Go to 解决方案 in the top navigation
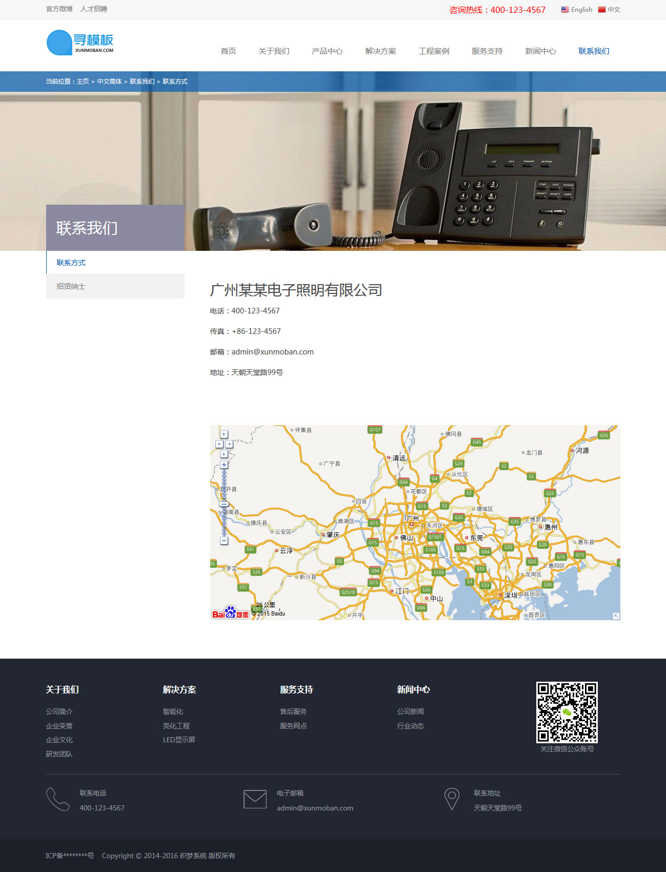Image resolution: width=666 pixels, height=872 pixels. 380,51
